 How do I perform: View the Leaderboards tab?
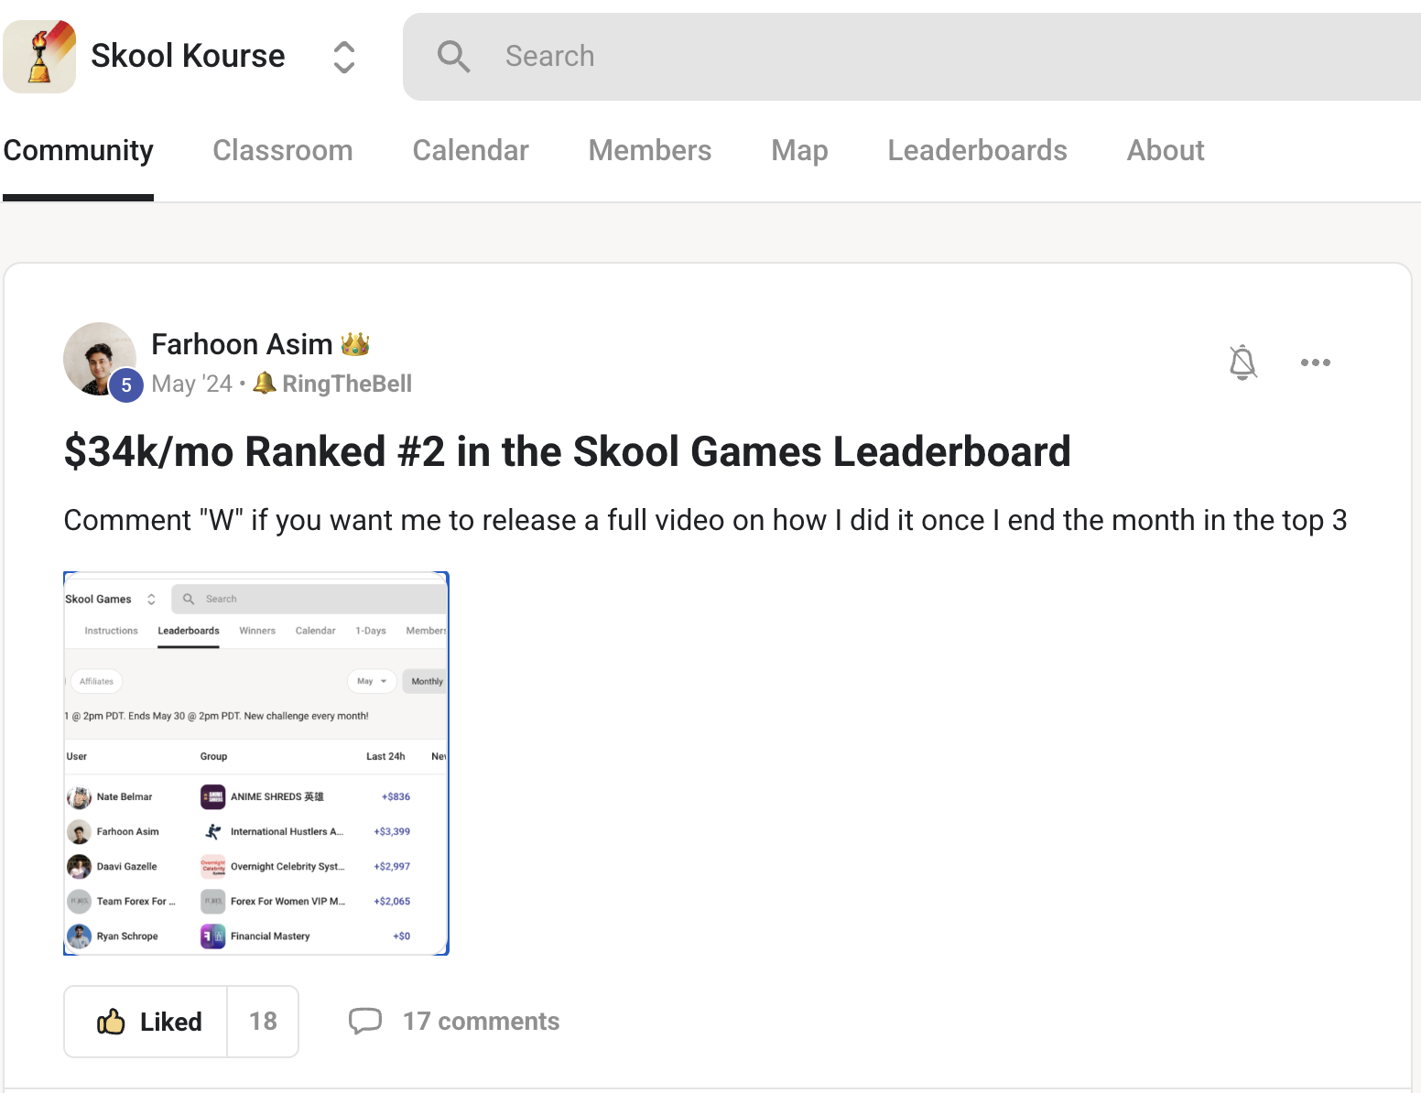pyautogui.click(x=978, y=150)
